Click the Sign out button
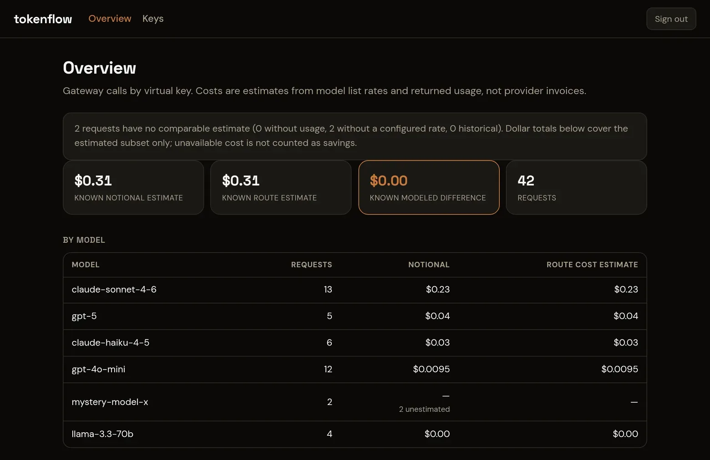Viewport: 710px width, 460px height. pos(671,19)
